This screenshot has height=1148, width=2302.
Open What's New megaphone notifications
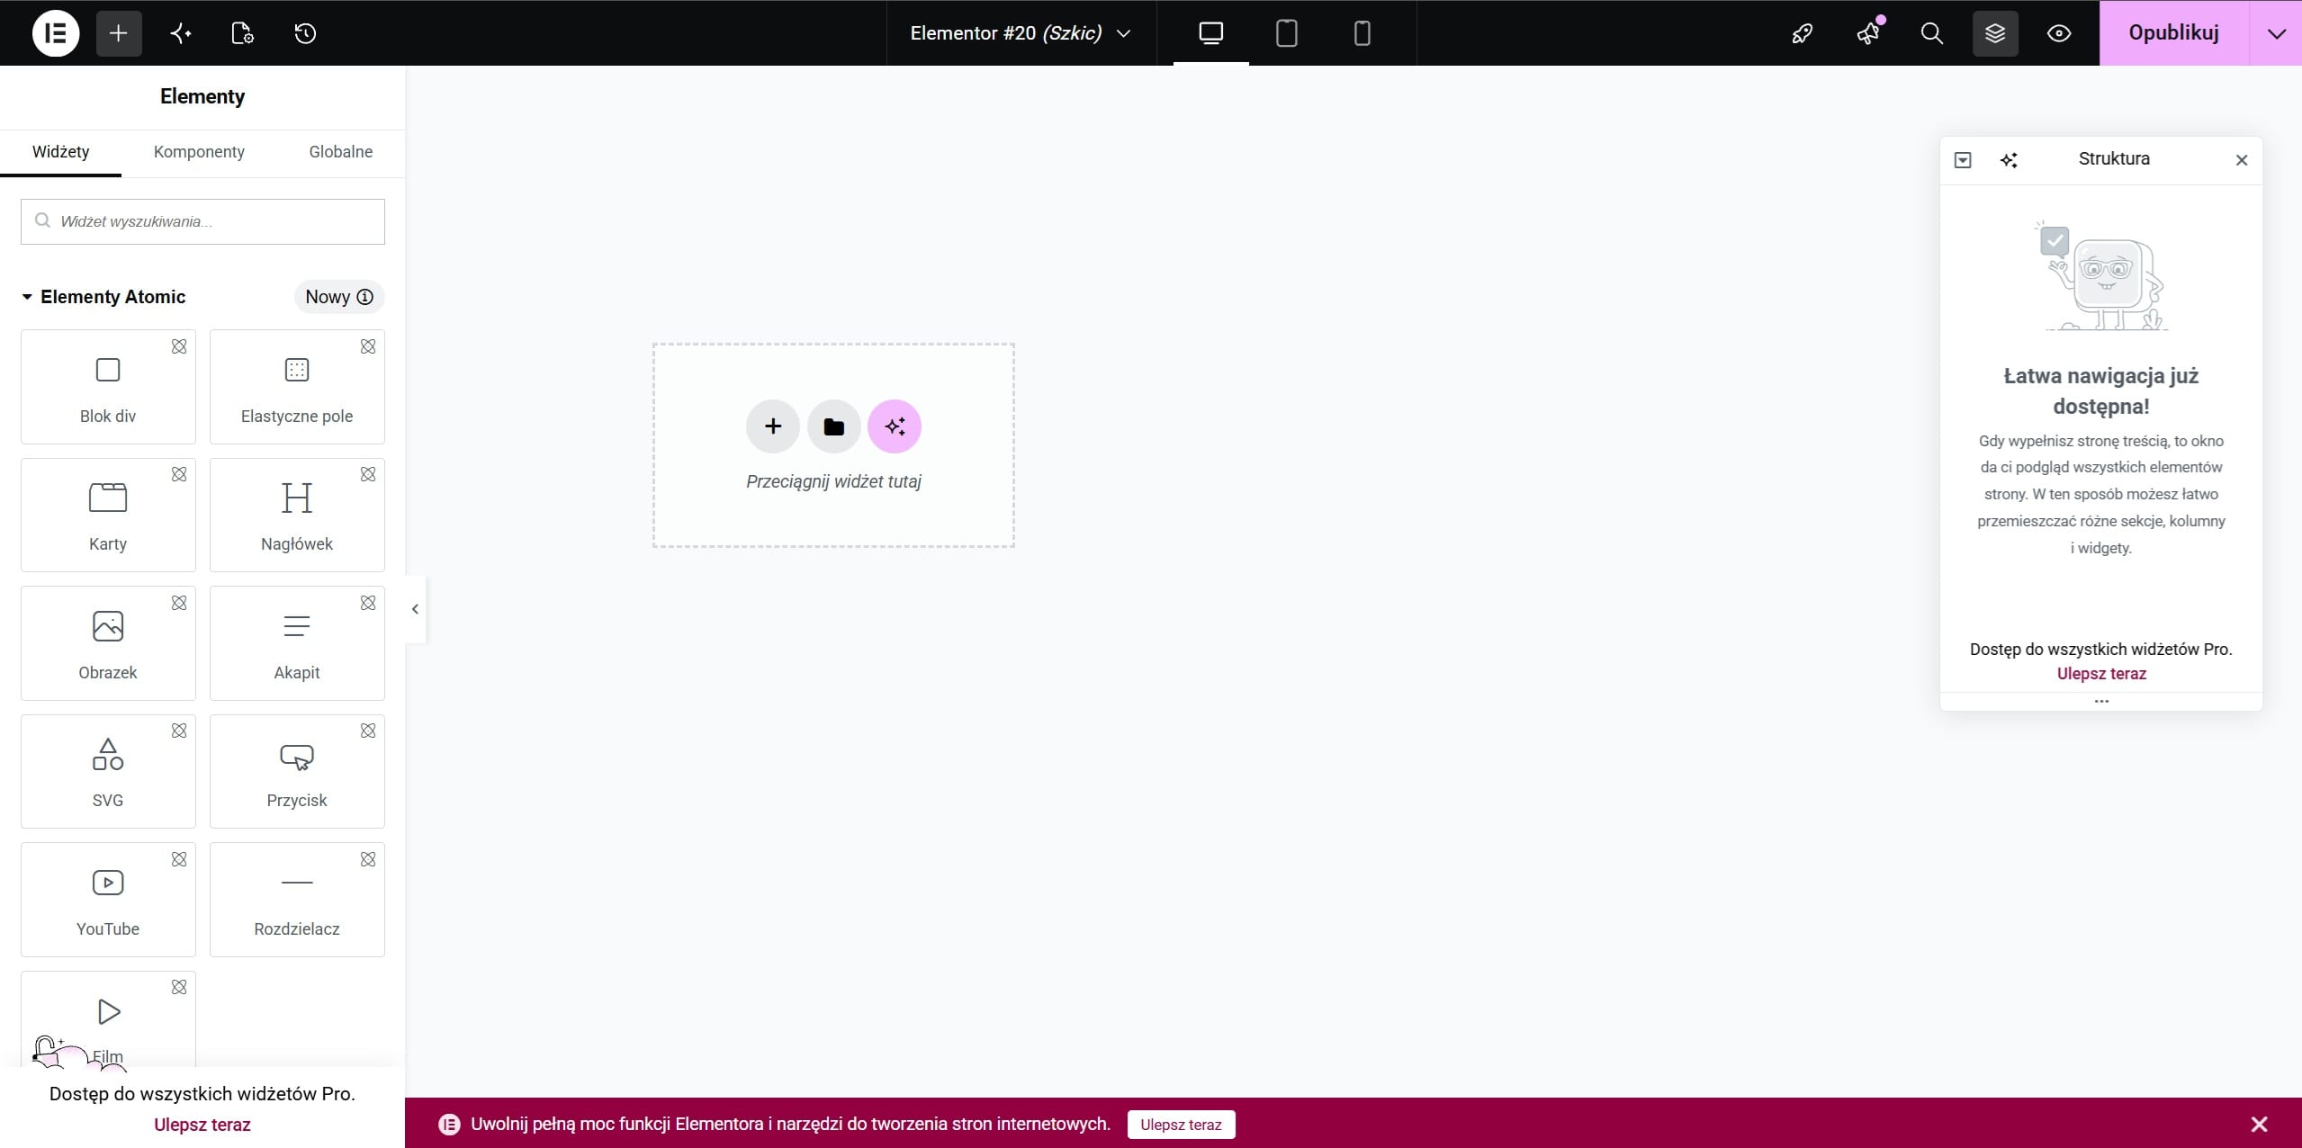(1867, 33)
